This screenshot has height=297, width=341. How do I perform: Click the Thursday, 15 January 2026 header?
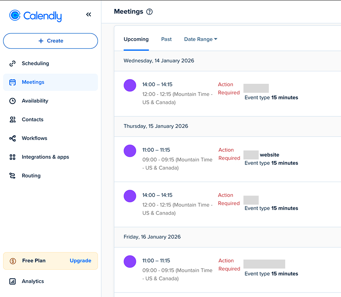point(156,126)
